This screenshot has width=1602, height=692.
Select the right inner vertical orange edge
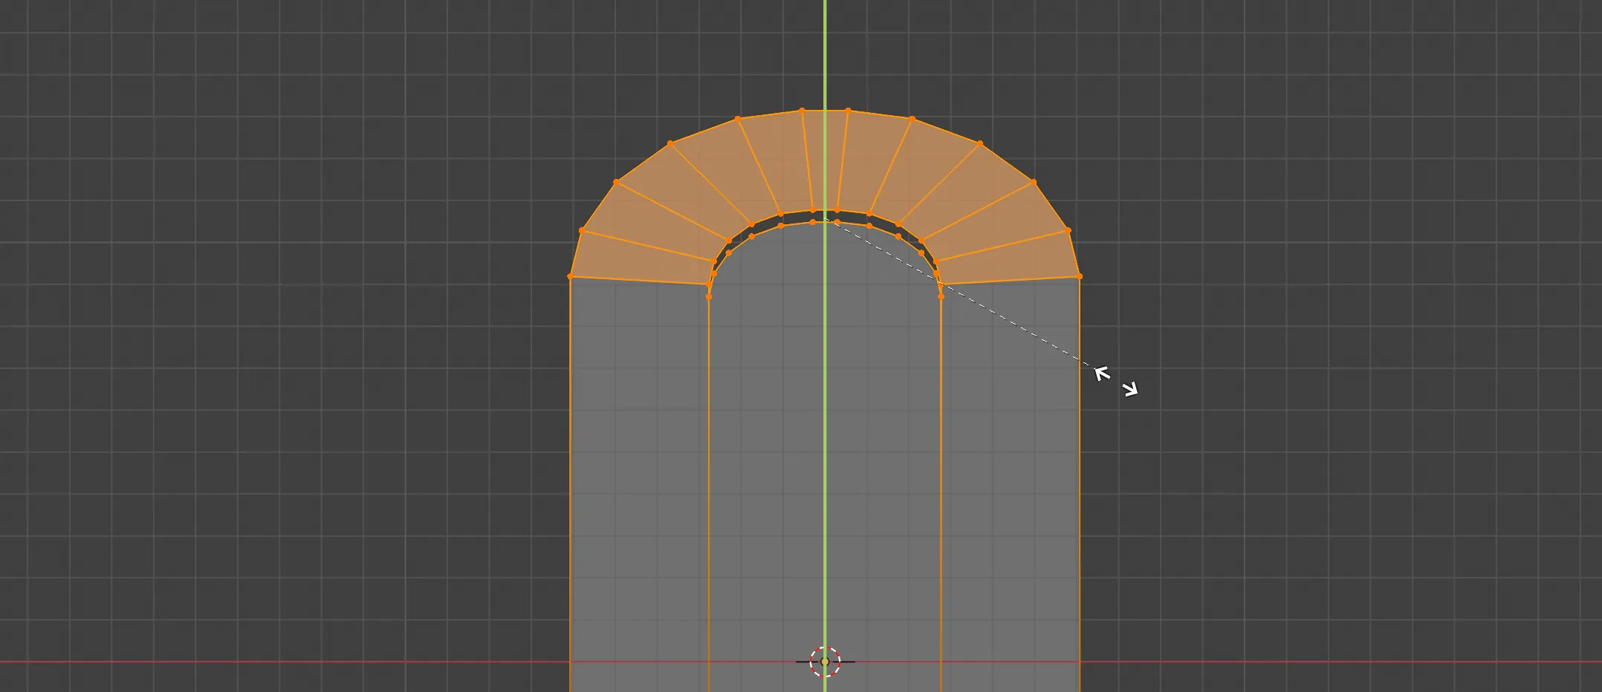tap(941, 494)
